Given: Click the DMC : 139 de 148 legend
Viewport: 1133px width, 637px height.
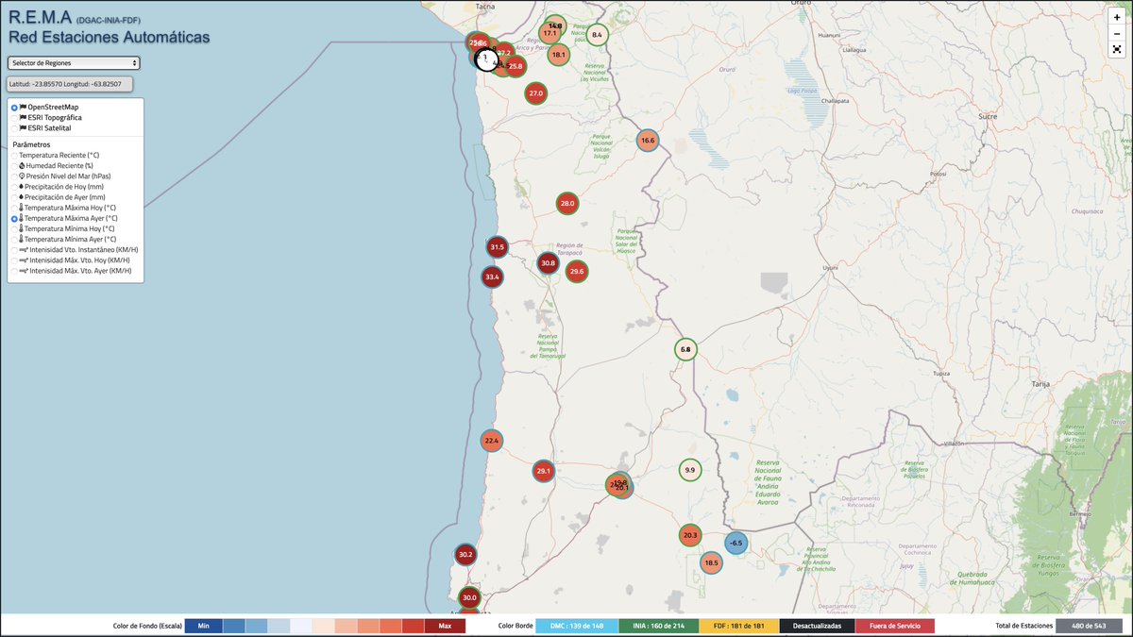Looking at the screenshot, I should click(576, 626).
